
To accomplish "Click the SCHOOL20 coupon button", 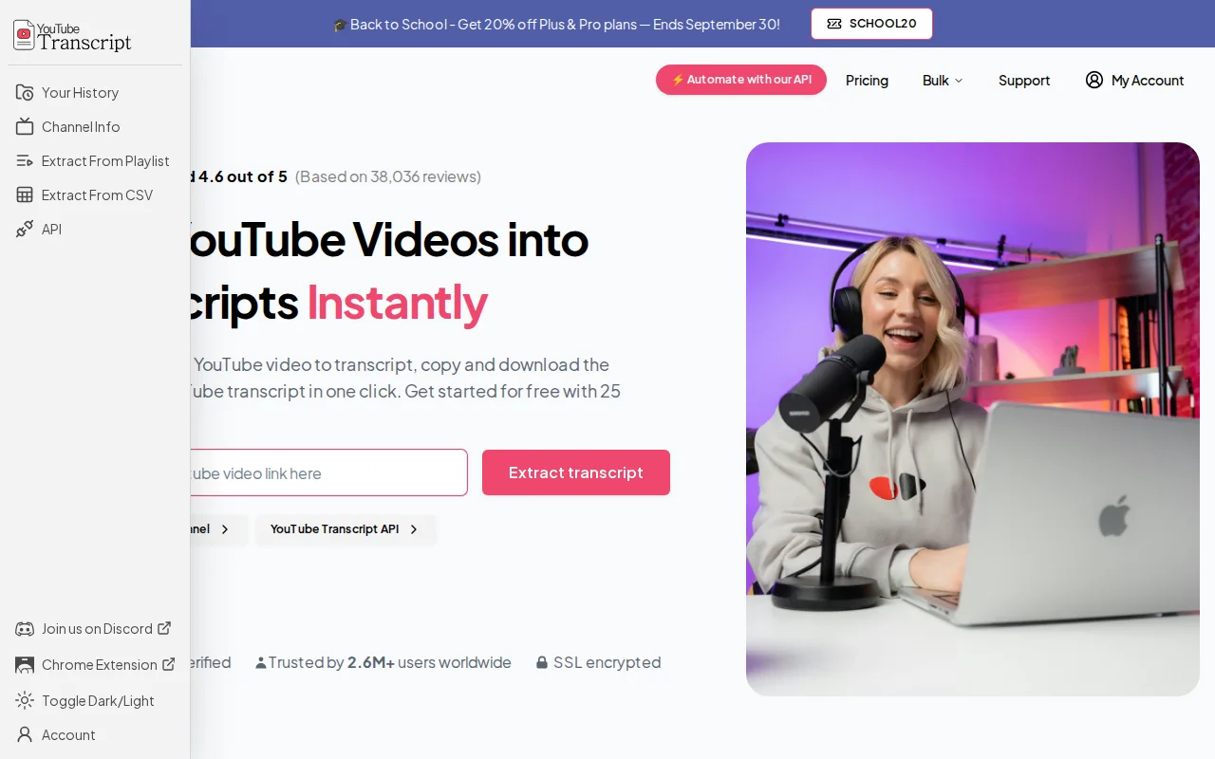I will (x=871, y=24).
